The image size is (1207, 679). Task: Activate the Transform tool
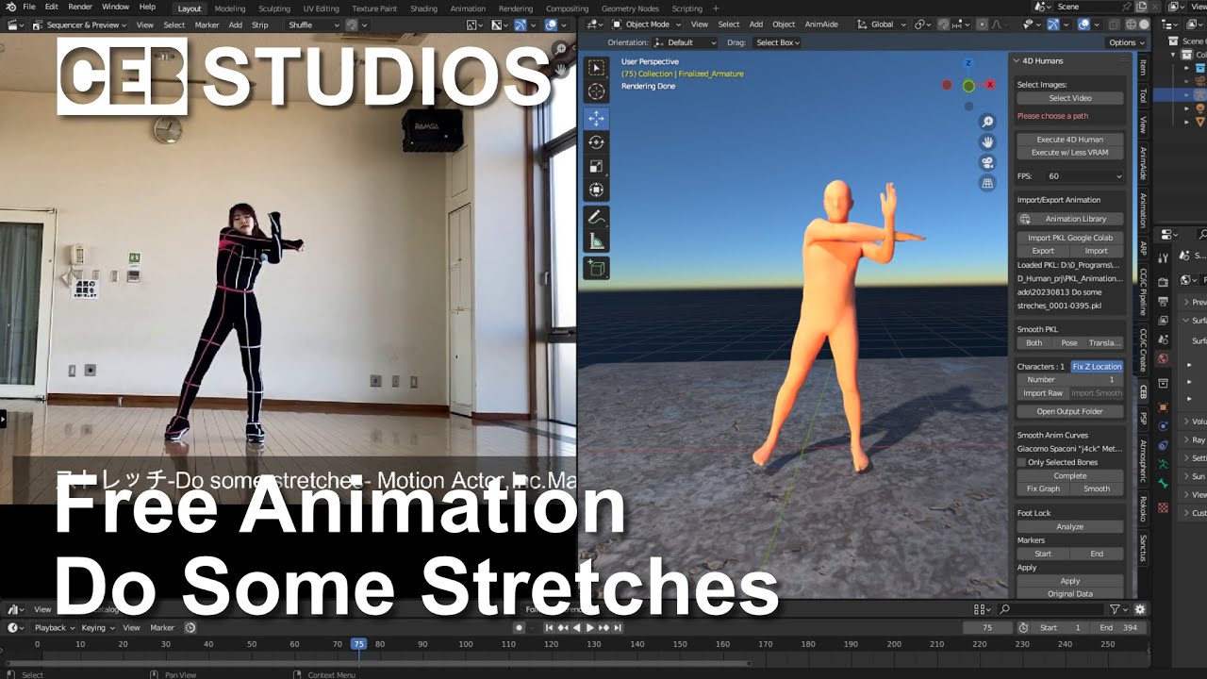coord(596,190)
